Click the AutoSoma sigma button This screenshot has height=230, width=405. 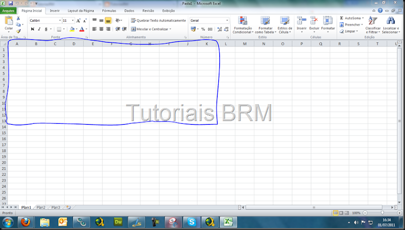pos(351,18)
